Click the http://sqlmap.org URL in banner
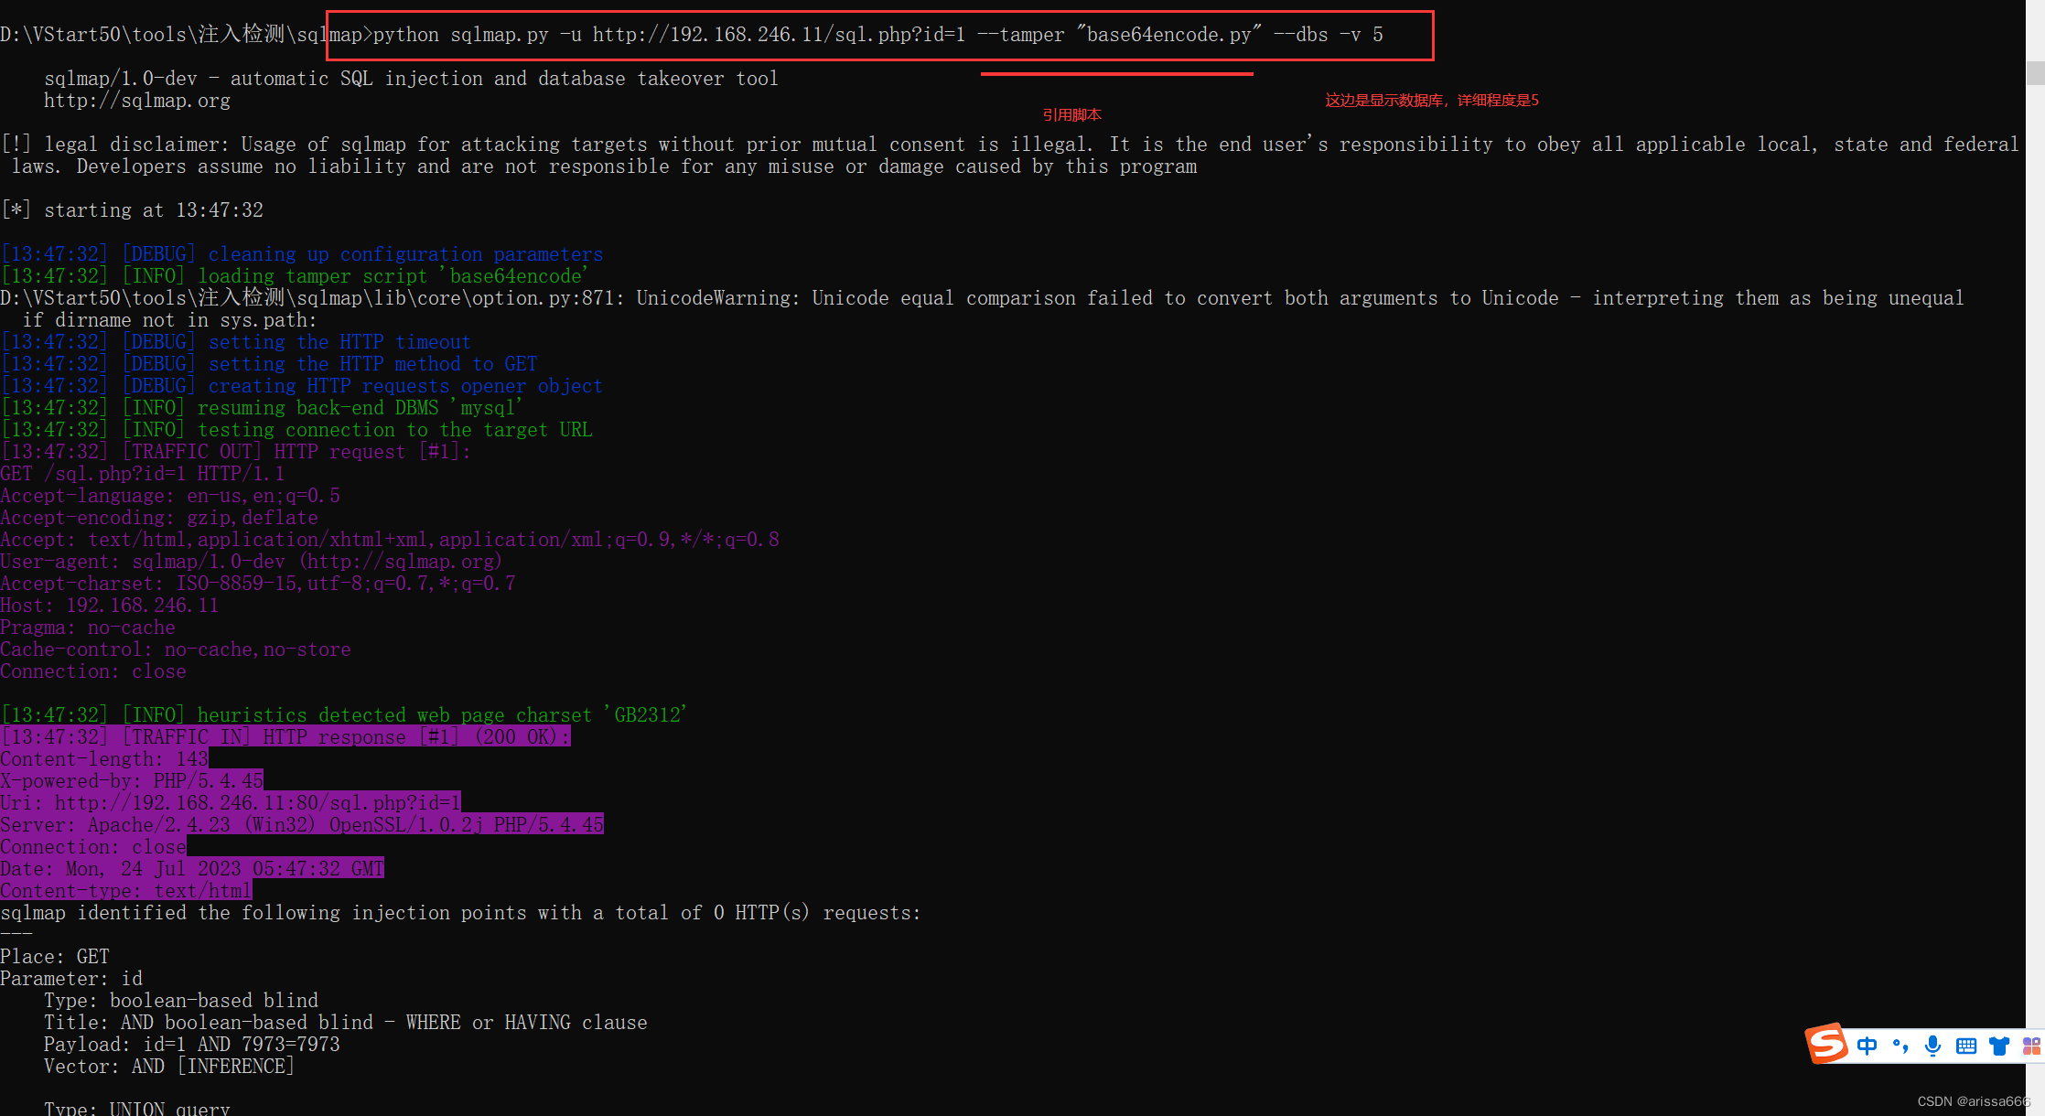 [x=137, y=101]
